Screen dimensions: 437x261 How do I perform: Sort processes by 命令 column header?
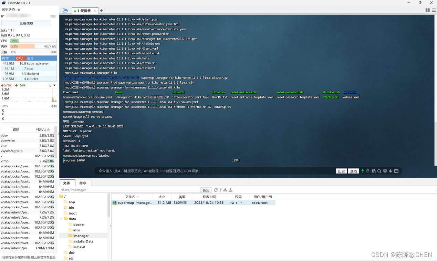pyautogui.click(x=41, y=58)
